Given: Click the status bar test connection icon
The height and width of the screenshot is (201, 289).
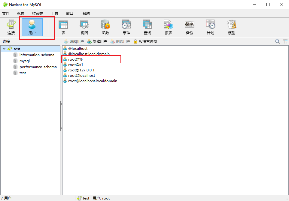Looking at the screenshot, I should [x=79, y=198].
